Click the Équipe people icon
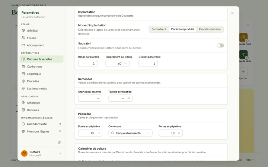The height and width of the screenshot is (167, 268). pos(23,37)
